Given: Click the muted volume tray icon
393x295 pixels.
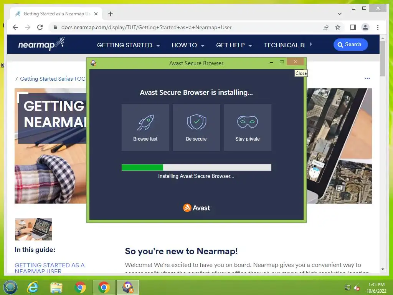Looking at the screenshot, I should 357,287.
